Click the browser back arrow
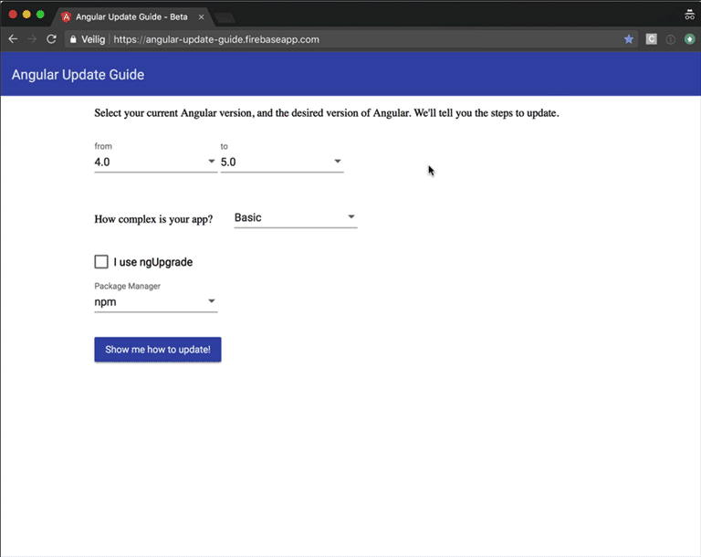This screenshot has height=557, width=701. pyautogui.click(x=13, y=39)
